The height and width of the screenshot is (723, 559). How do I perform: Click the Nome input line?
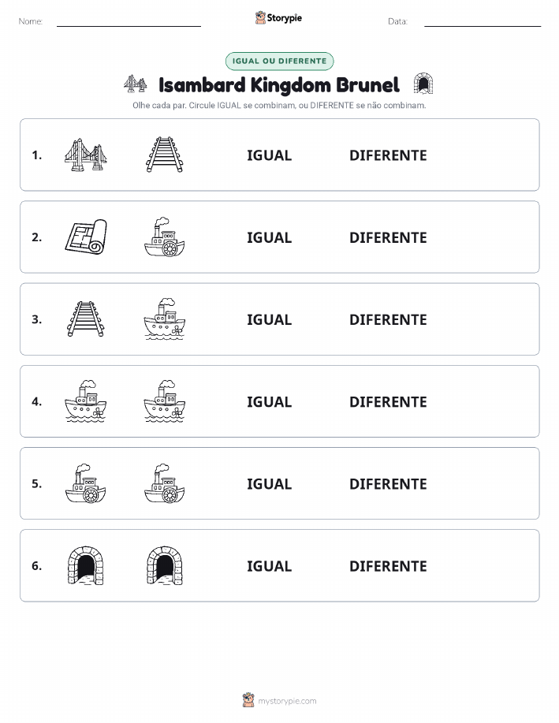(x=129, y=22)
